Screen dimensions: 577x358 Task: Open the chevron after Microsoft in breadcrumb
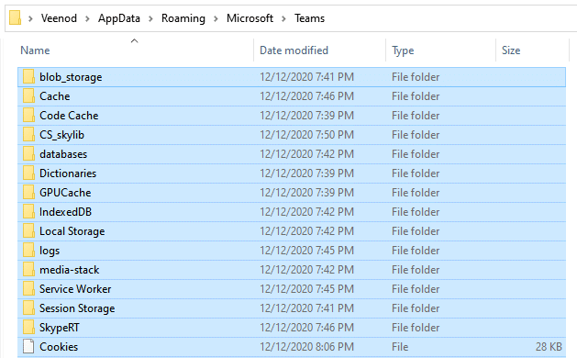(x=283, y=18)
